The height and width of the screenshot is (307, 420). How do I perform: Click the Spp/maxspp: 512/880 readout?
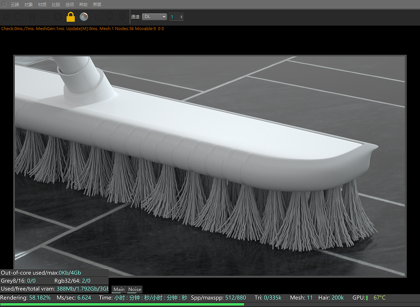click(218, 297)
